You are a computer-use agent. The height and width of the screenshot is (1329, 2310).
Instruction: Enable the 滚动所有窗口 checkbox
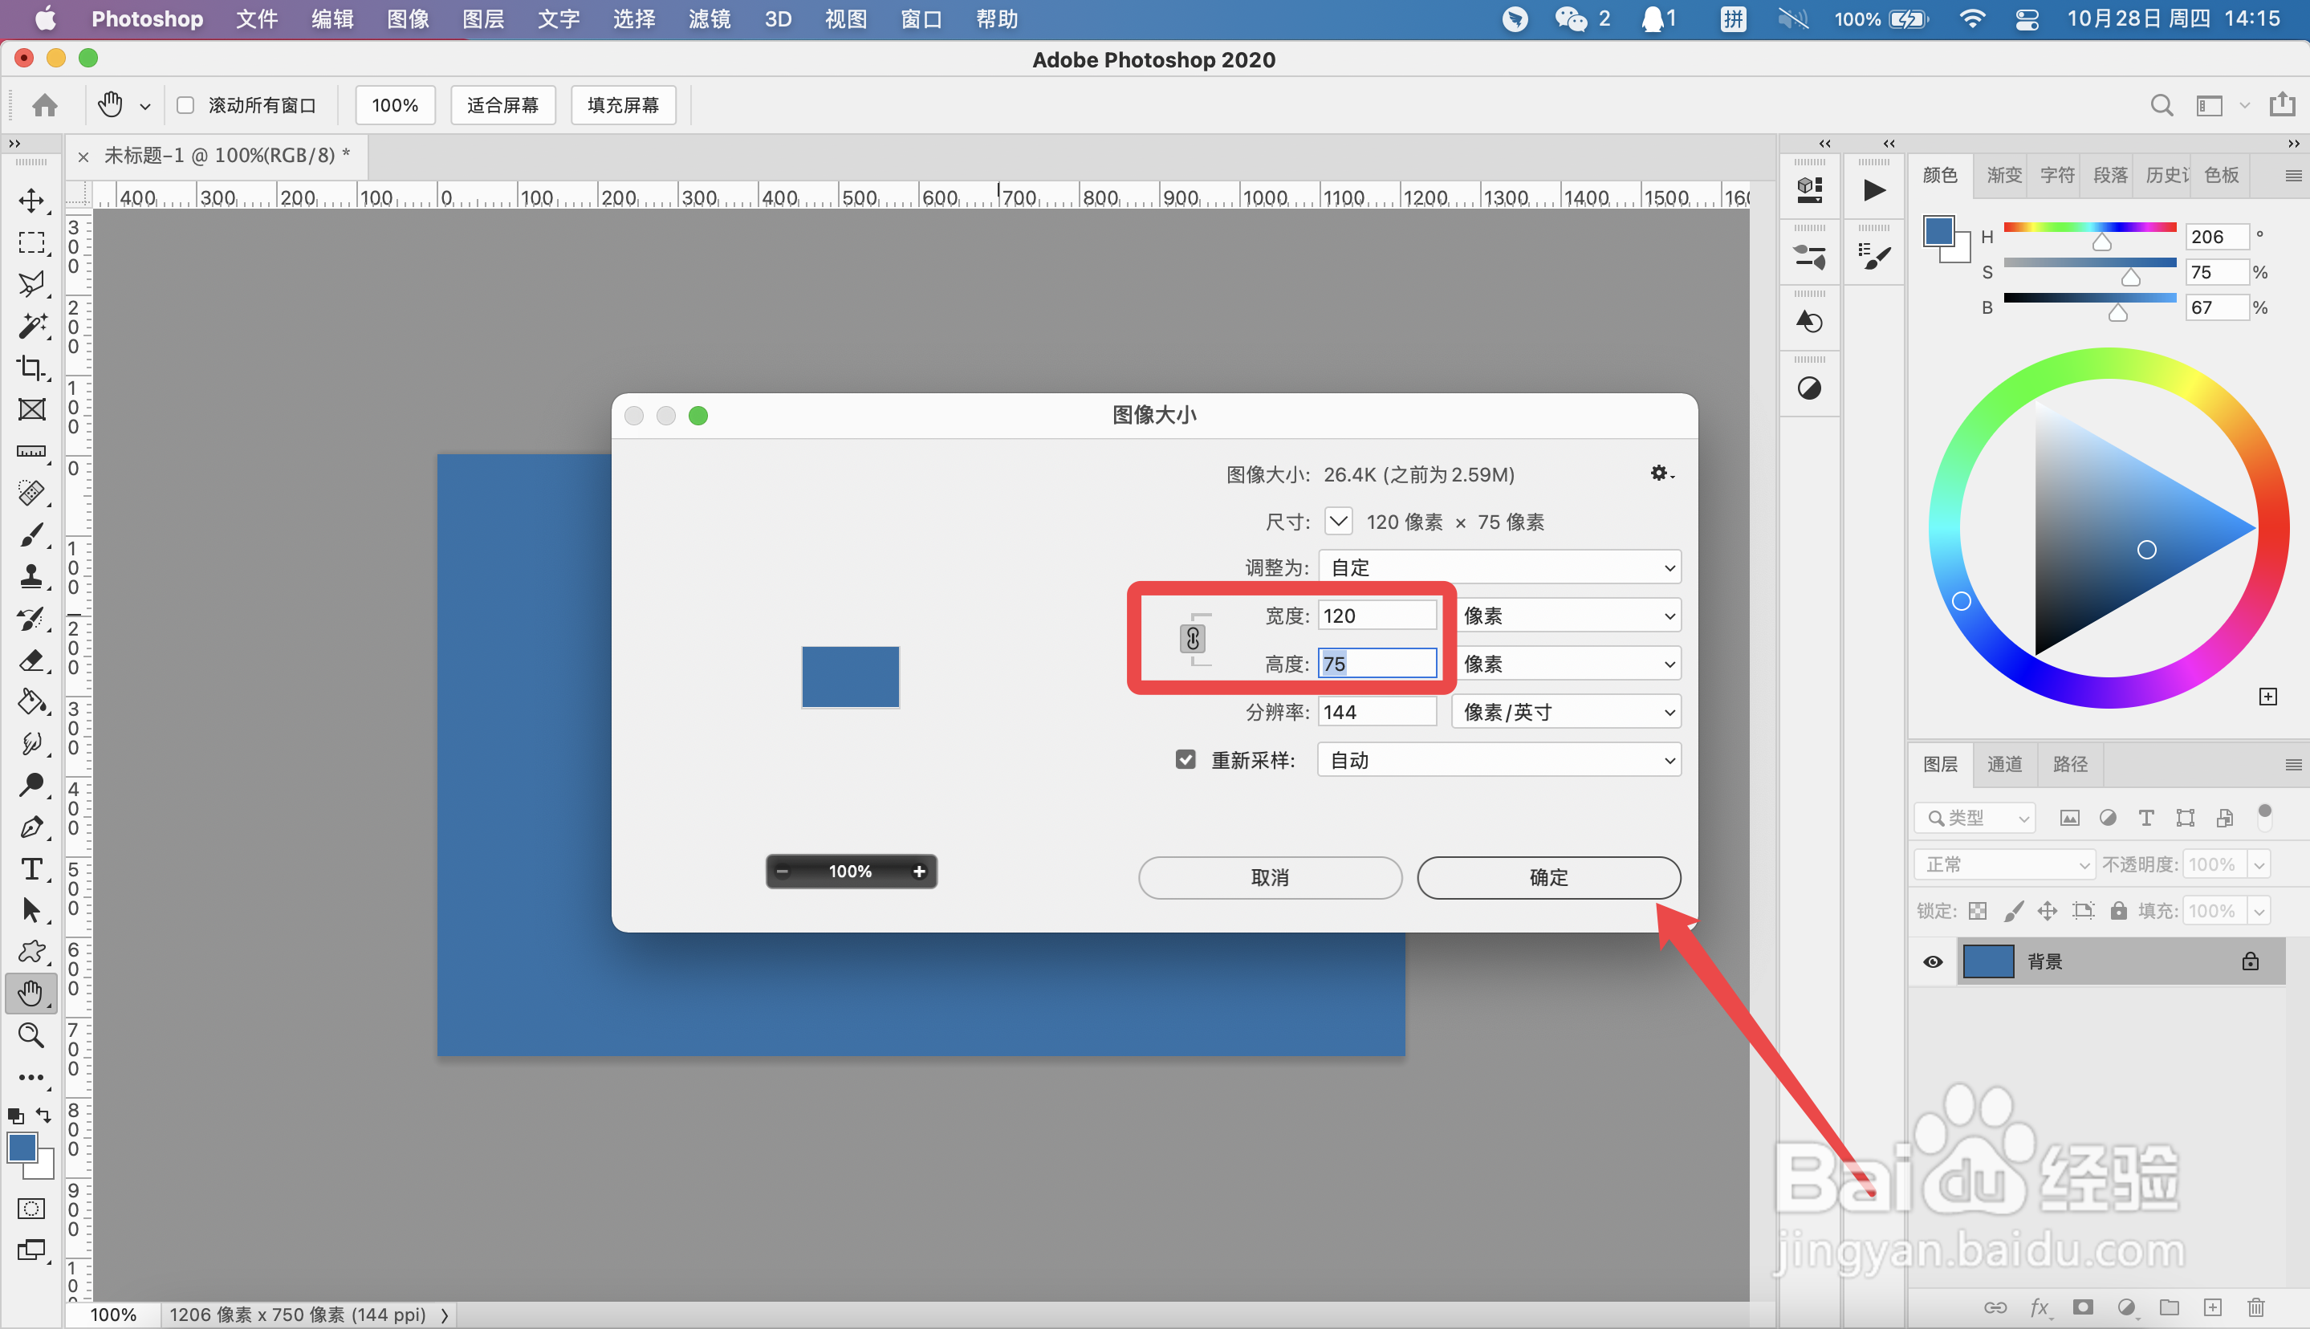coord(186,105)
